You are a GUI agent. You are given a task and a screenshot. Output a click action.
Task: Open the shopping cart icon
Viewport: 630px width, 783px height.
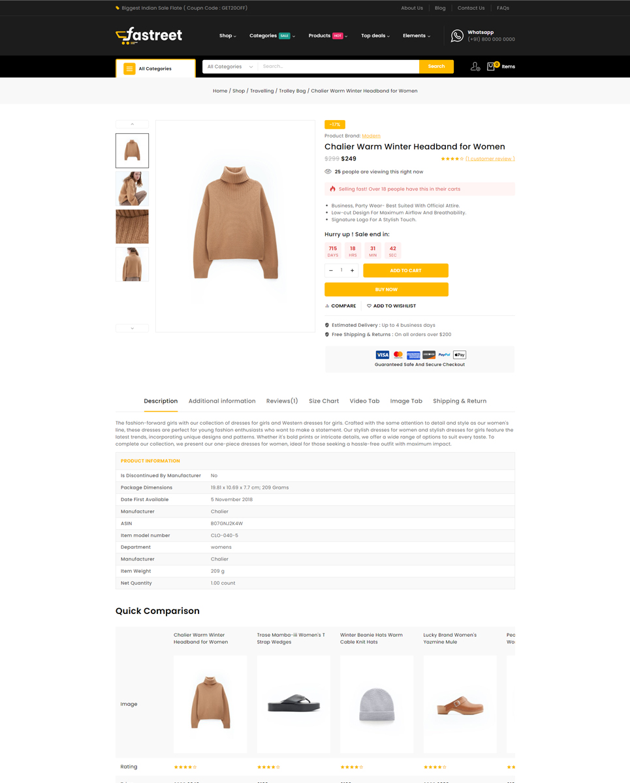pyautogui.click(x=492, y=67)
